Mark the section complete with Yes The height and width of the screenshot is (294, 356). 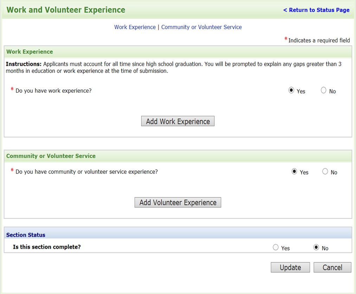[x=276, y=248]
